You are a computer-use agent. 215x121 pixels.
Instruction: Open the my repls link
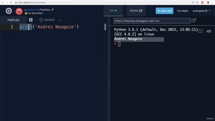[x=182, y=11]
